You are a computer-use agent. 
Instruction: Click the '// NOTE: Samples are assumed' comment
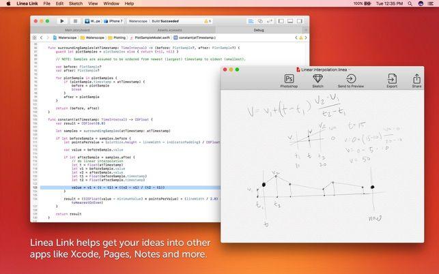(x=151, y=59)
